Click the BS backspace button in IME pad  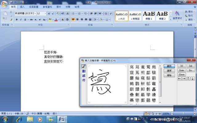(182, 66)
